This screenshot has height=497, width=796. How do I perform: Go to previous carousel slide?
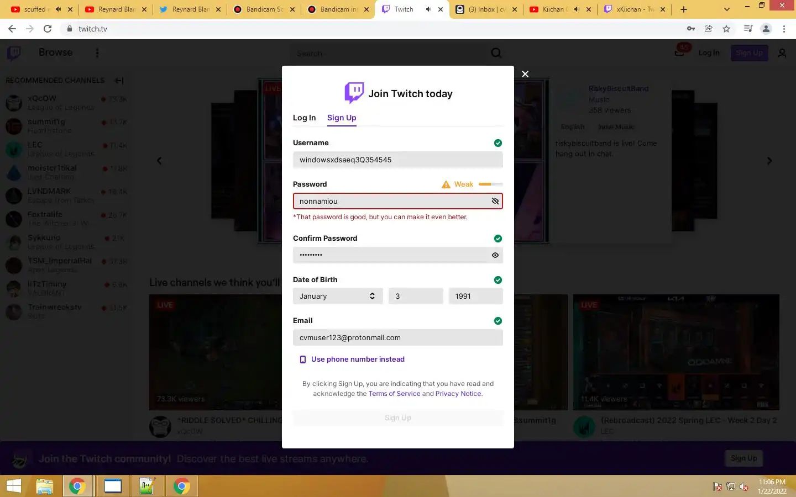pyautogui.click(x=159, y=161)
